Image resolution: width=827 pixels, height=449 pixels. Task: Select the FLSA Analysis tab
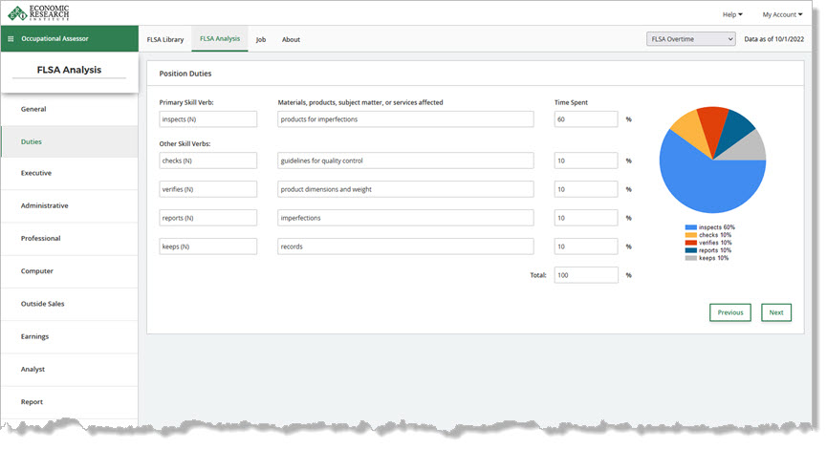click(219, 38)
